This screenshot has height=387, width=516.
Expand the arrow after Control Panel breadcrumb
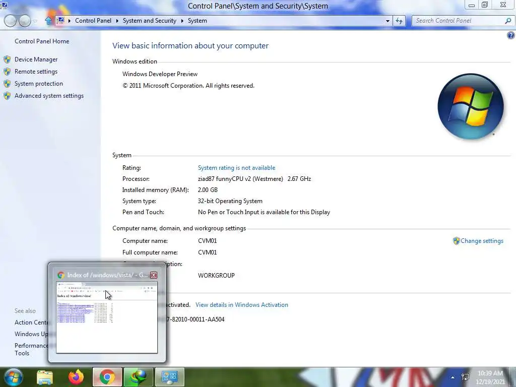(x=117, y=21)
